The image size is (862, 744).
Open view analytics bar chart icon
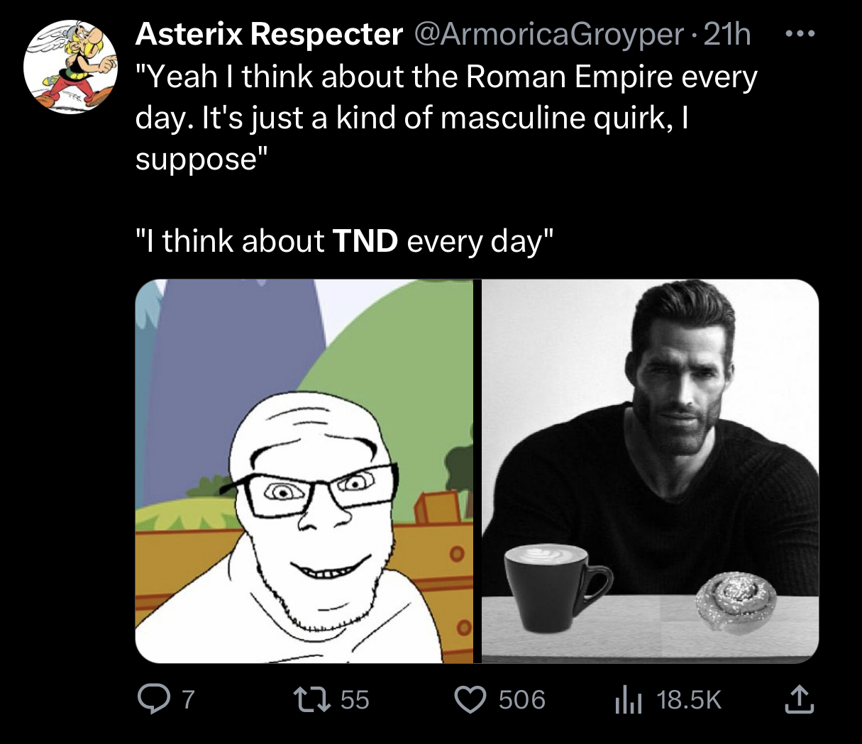click(x=627, y=700)
